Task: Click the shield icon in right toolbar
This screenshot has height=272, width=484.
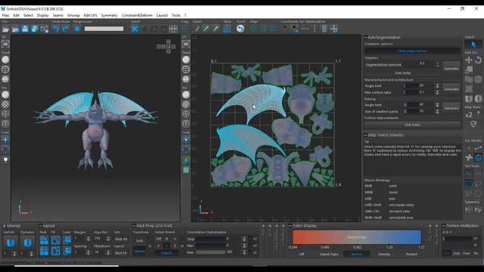Action: click(473, 124)
